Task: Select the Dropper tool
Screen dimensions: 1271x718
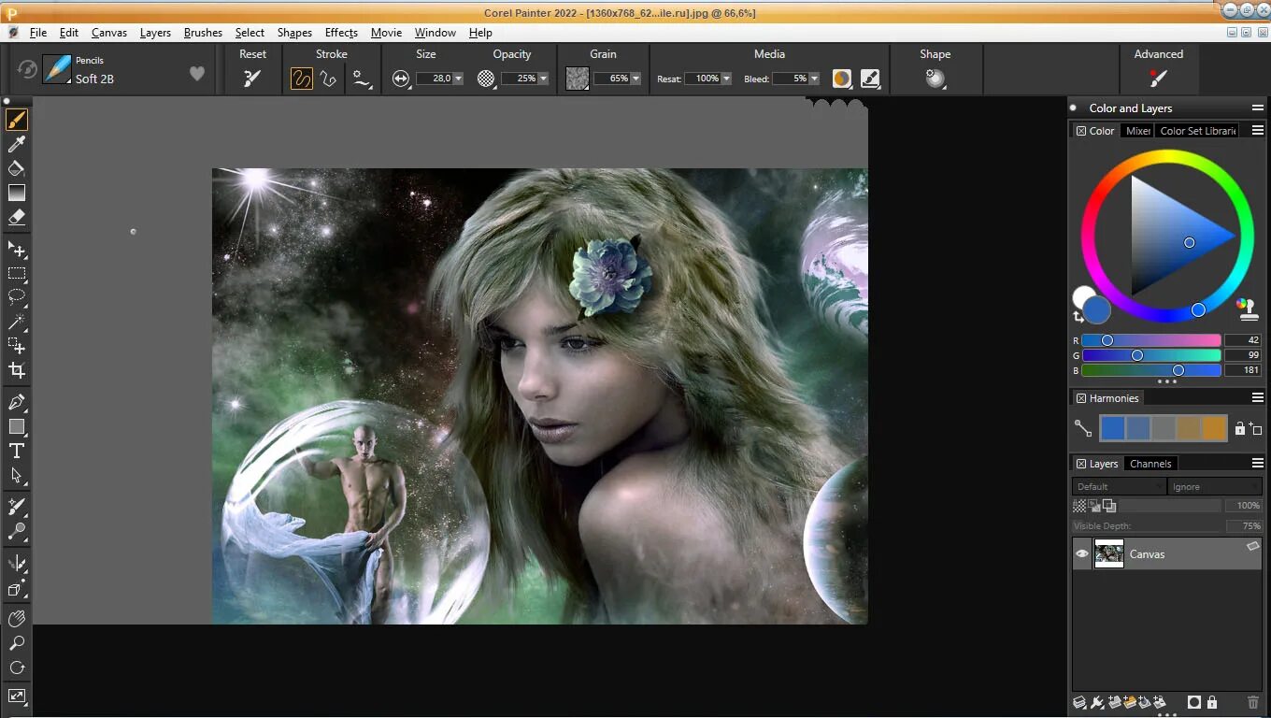Action: tap(17, 144)
